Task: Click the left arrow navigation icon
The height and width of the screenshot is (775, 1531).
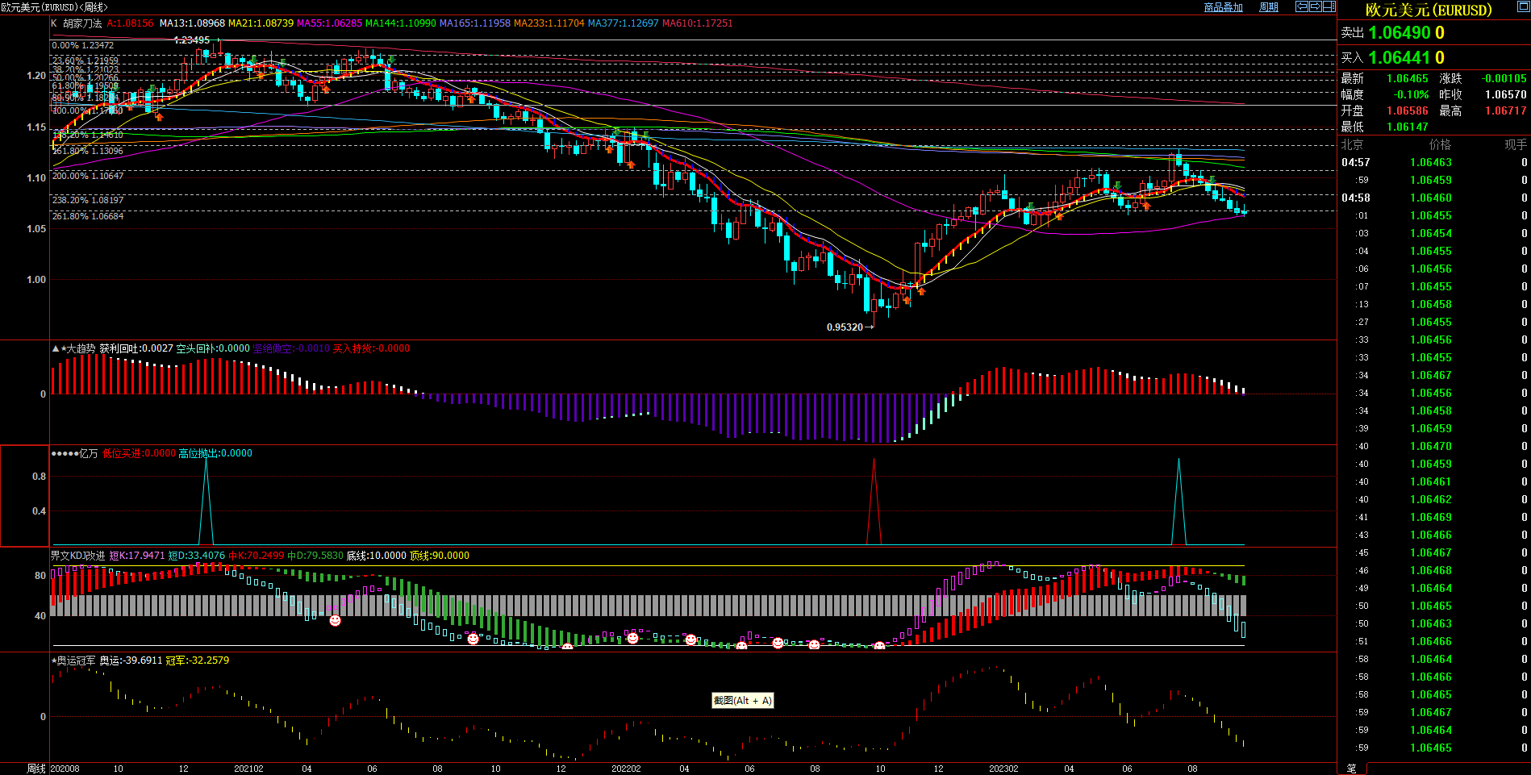Action: (1301, 6)
